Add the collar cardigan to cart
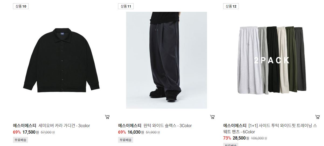This screenshot has height=146, width=324. [107, 117]
